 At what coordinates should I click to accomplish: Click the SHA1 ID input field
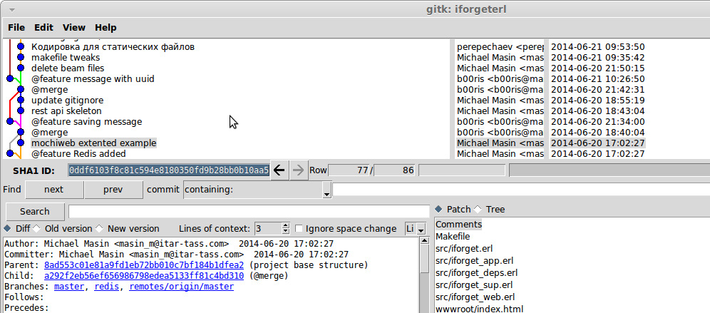(x=169, y=170)
